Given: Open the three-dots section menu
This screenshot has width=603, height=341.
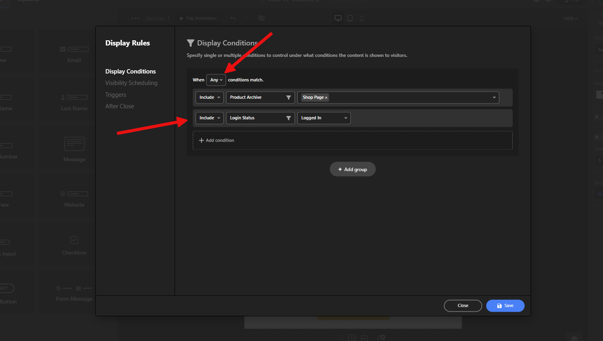Looking at the screenshot, I should point(135,18).
